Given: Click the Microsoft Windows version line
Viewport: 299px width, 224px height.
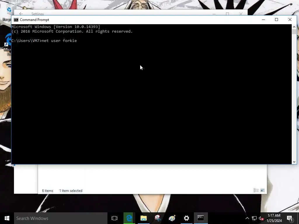Looking at the screenshot, I should coord(56,27).
